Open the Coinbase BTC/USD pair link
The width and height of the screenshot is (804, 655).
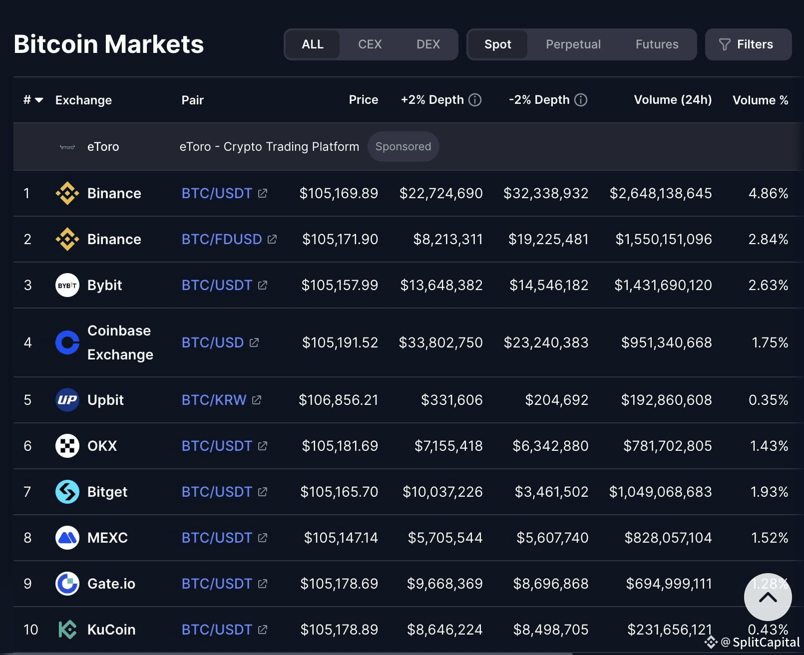pyautogui.click(x=213, y=342)
